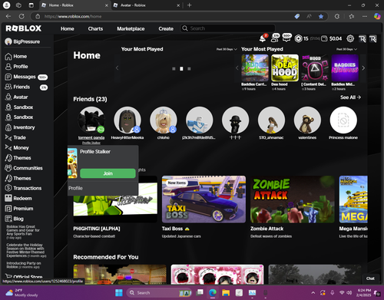Open volume control in system tray
Screen dimensions: 384x300
349,292
